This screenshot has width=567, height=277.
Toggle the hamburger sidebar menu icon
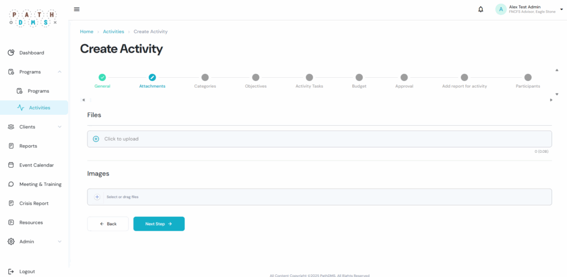tap(77, 9)
